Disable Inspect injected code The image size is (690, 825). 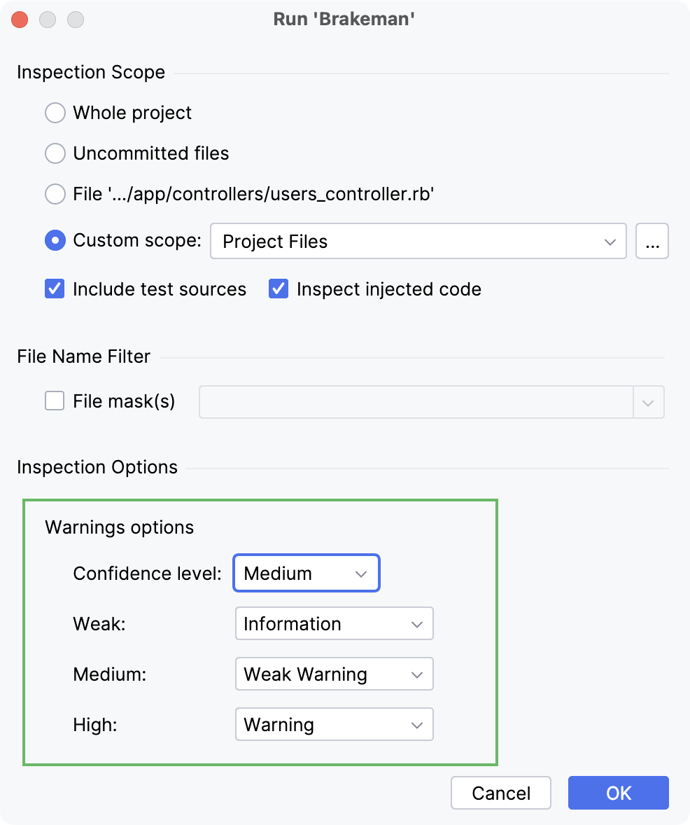[278, 289]
